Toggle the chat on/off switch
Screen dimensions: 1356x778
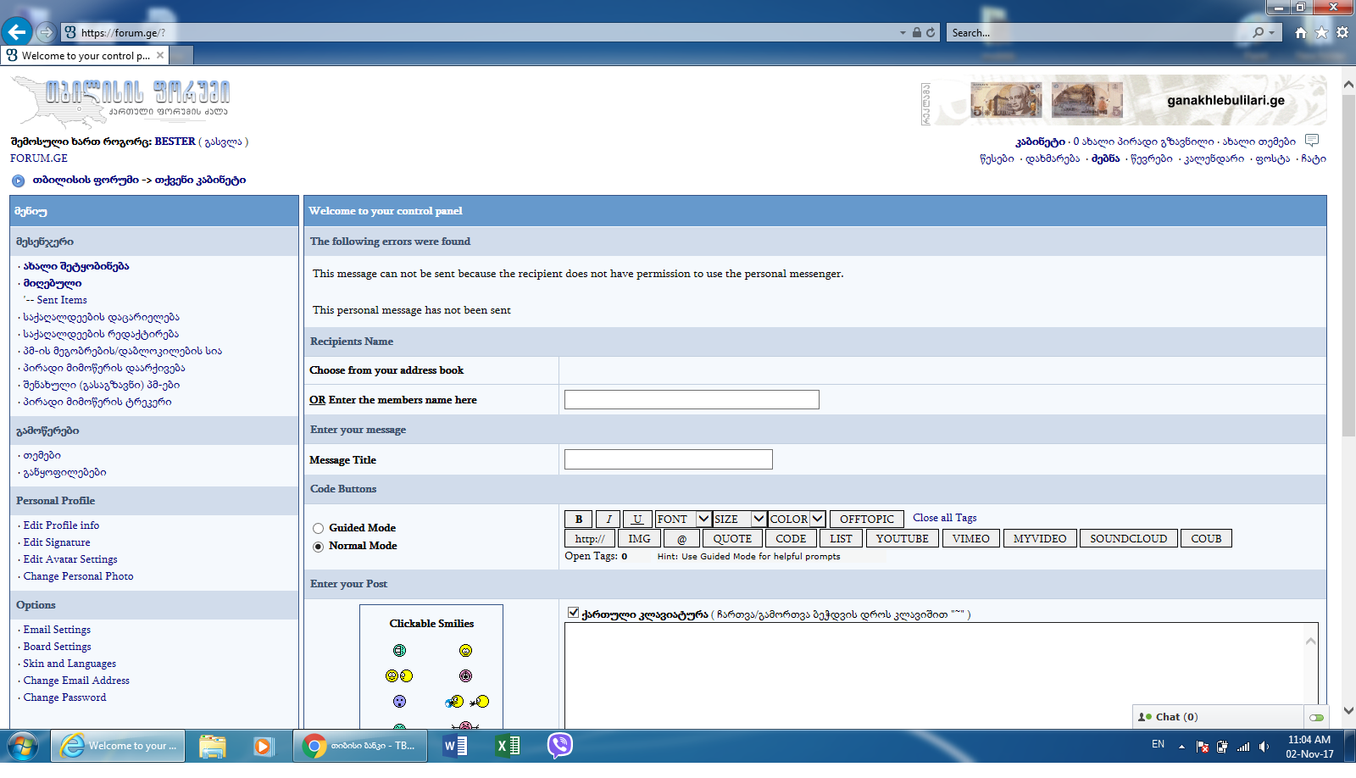pos(1316,717)
